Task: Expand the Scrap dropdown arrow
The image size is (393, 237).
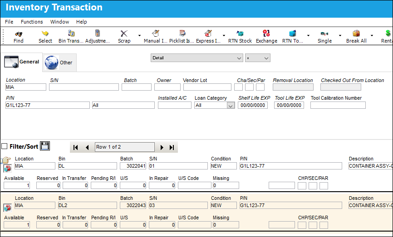Action: 139,35
